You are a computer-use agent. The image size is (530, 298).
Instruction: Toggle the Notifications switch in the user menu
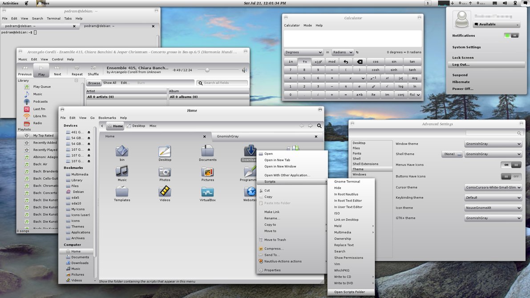coord(511,36)
